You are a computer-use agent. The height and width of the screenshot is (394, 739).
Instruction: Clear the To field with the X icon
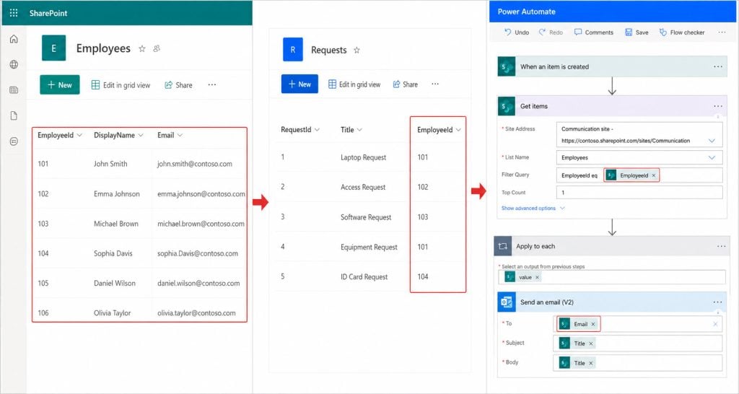[x=715, y=324]
